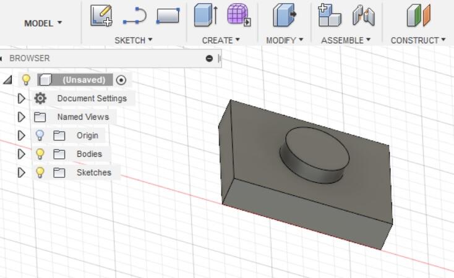Image resolution: width=454 pixels, height=278 pixels.
Task: Click the Bodies folder icon
Action: pos(59,154)
